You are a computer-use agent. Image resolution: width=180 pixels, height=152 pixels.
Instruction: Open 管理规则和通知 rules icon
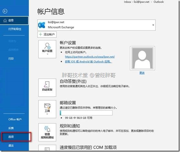click(47, 132)
